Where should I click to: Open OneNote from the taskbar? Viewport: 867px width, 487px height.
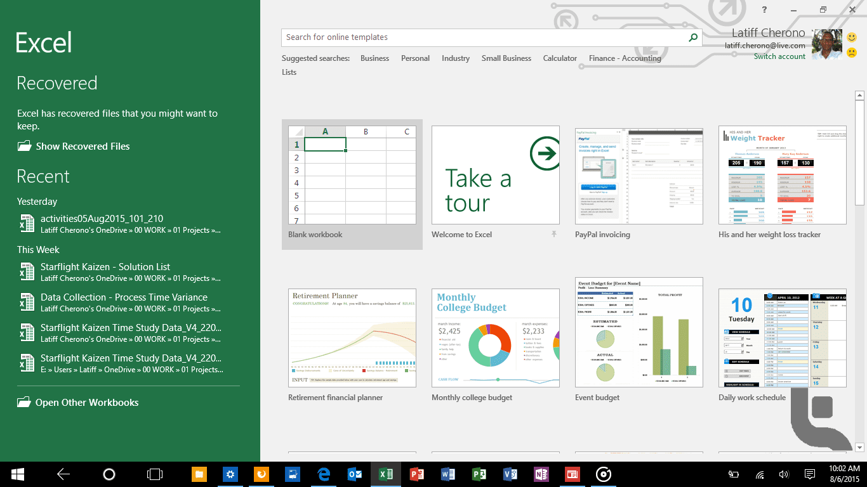(x=541, y=474)
